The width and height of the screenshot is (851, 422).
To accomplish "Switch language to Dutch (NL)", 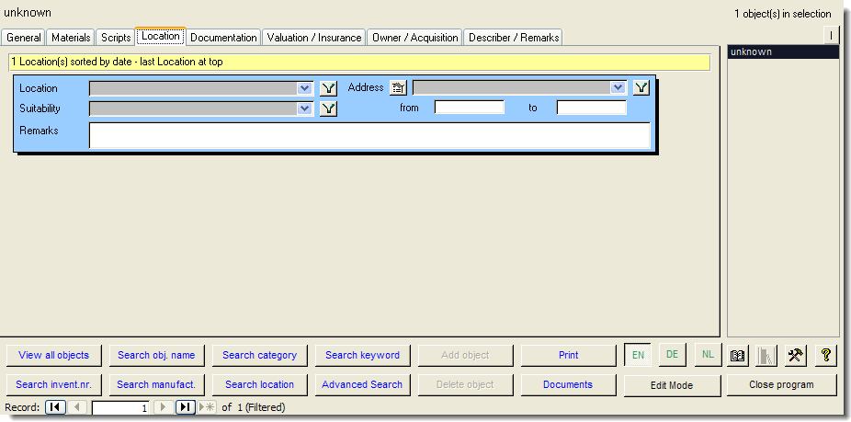I will [x=707, y=355].
